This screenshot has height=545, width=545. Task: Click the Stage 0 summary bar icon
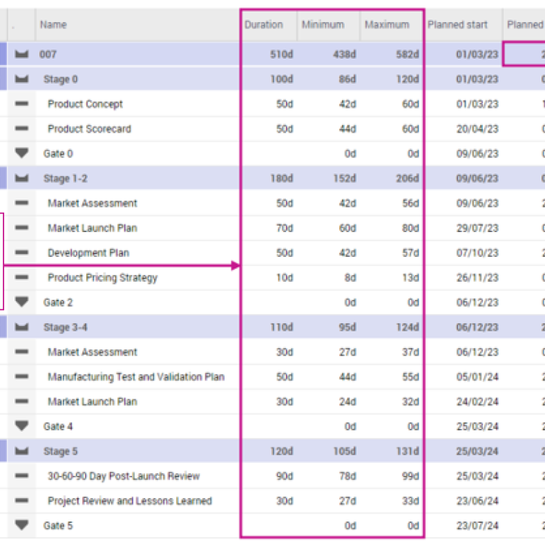click(x=21, y=79)
